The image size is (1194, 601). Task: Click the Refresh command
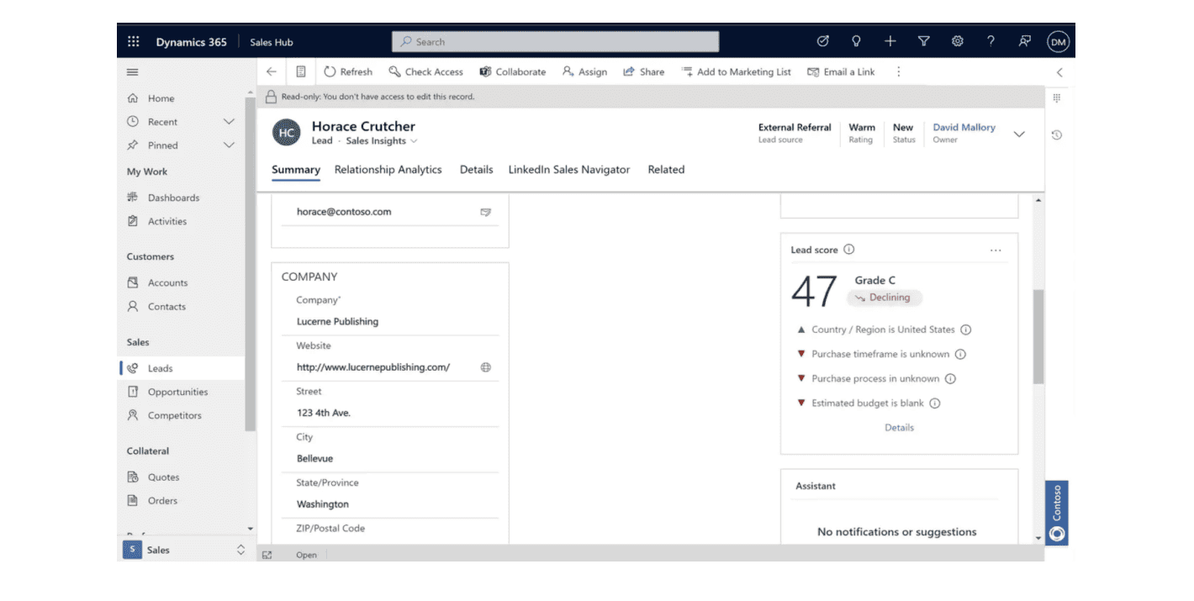[x=348, y=72]
